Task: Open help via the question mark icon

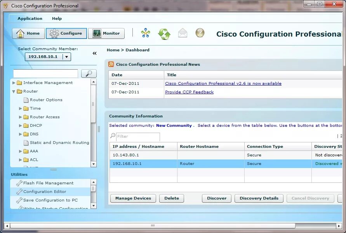Action: (x=200, y=33)
